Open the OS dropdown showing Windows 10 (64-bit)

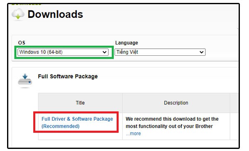(x=63, y=52)
